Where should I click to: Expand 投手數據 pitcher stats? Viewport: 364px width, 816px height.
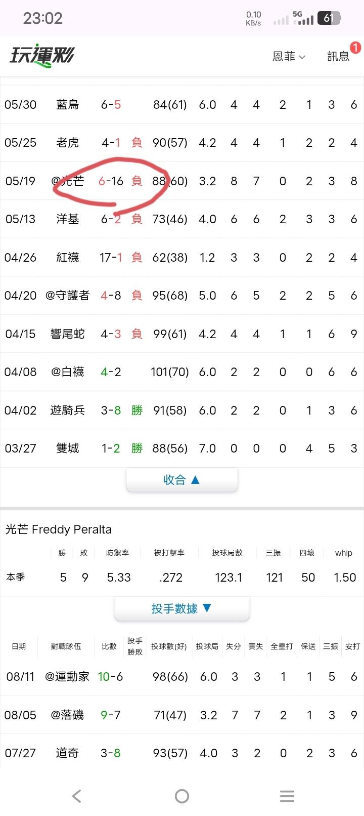pyautogui.click(x=182, y=608)
